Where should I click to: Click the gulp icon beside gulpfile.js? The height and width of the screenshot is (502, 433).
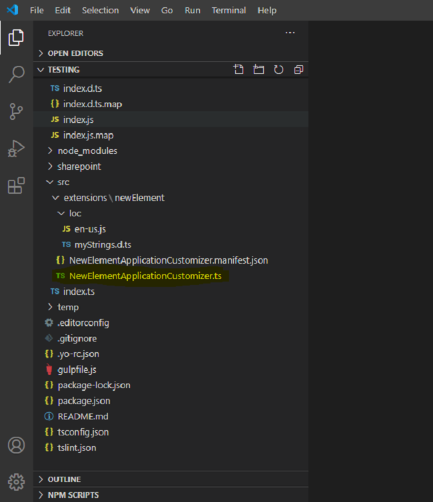coord(49,370)
